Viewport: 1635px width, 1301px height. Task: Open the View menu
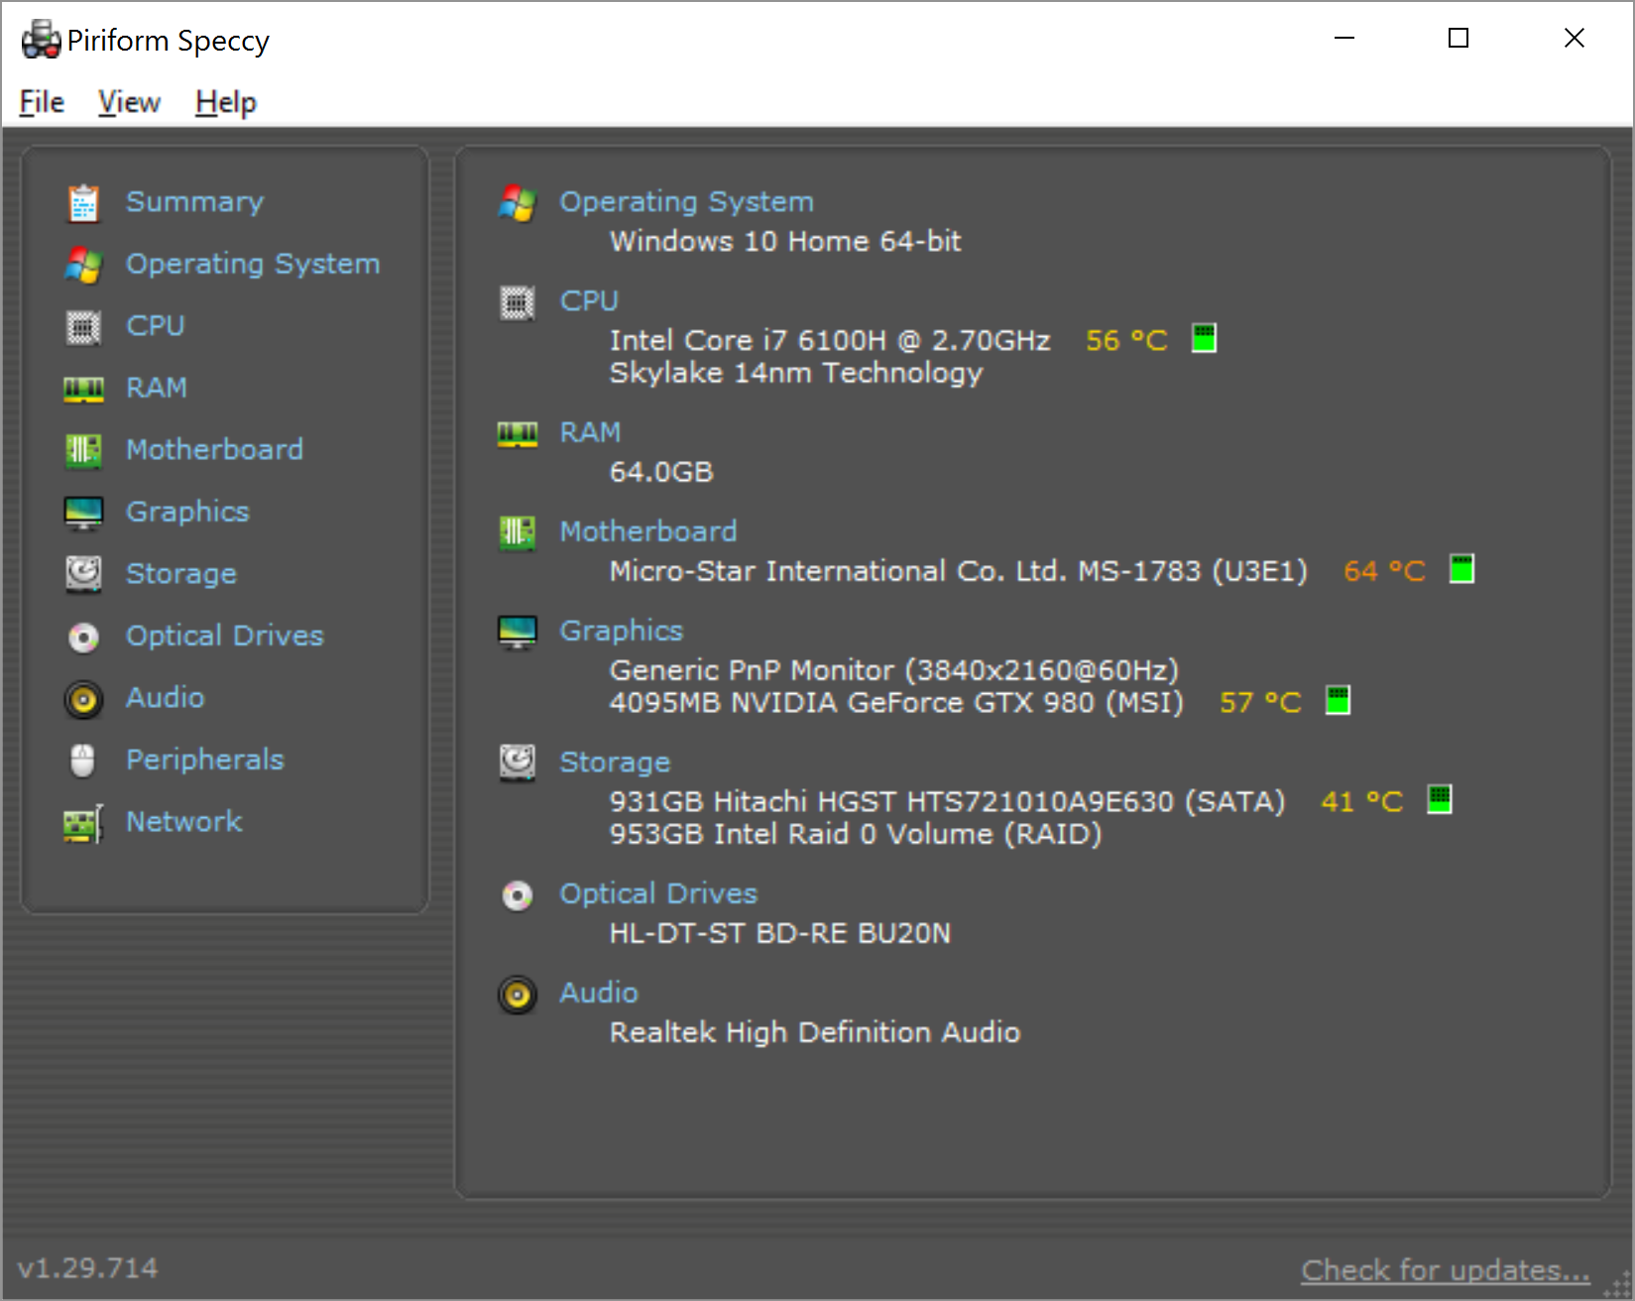pyautogui.click(x=129, y=102)
